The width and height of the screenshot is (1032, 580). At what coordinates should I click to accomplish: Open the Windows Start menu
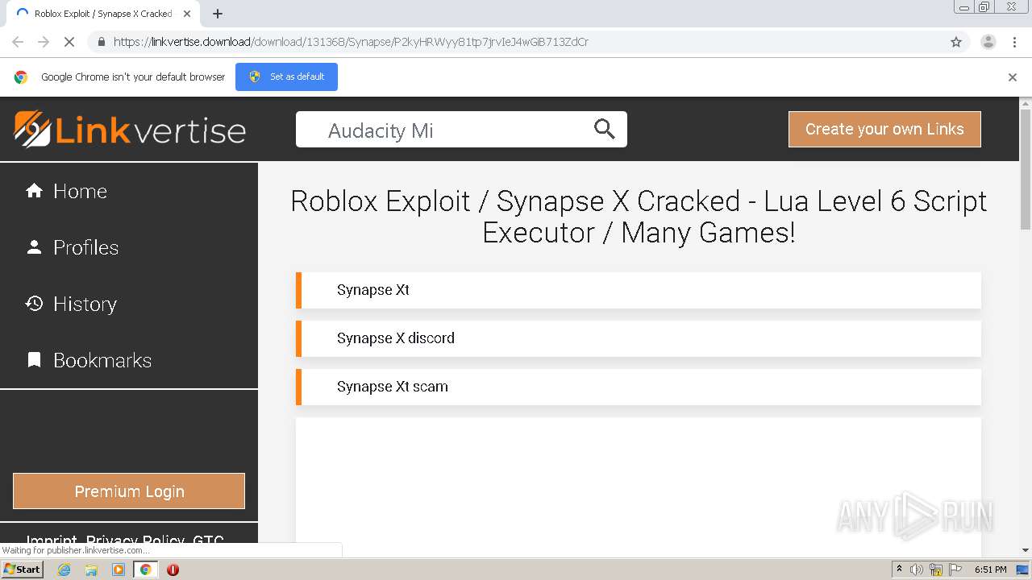pyautogui.click(x=23, y=570)
